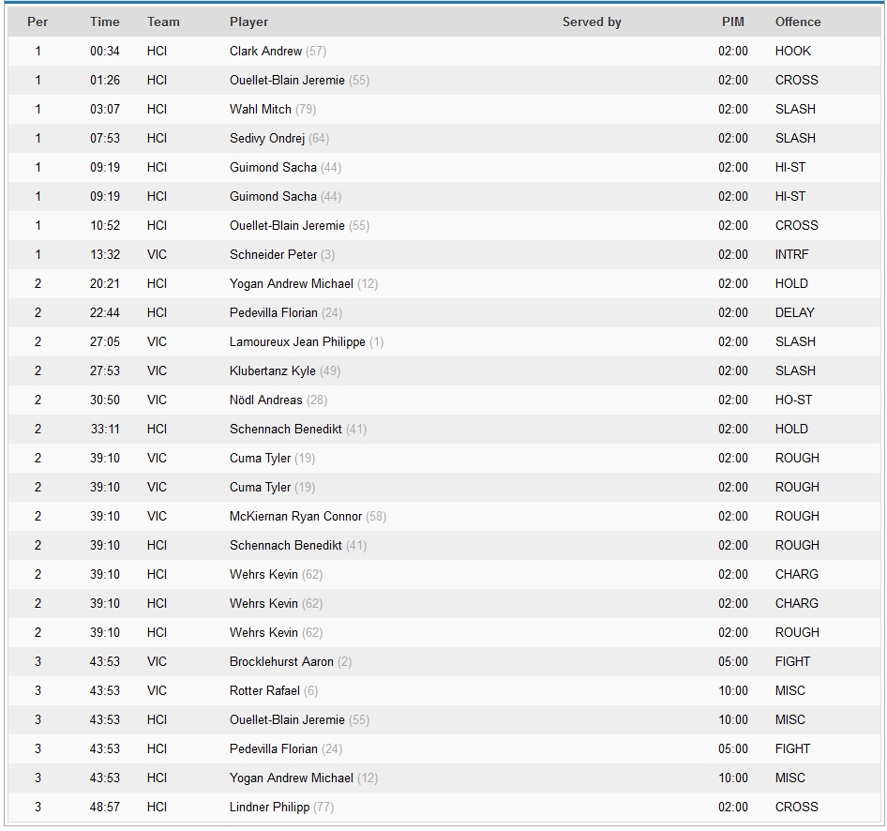Open McKiernan Ryan Connor entry

(x=295, y=516)
